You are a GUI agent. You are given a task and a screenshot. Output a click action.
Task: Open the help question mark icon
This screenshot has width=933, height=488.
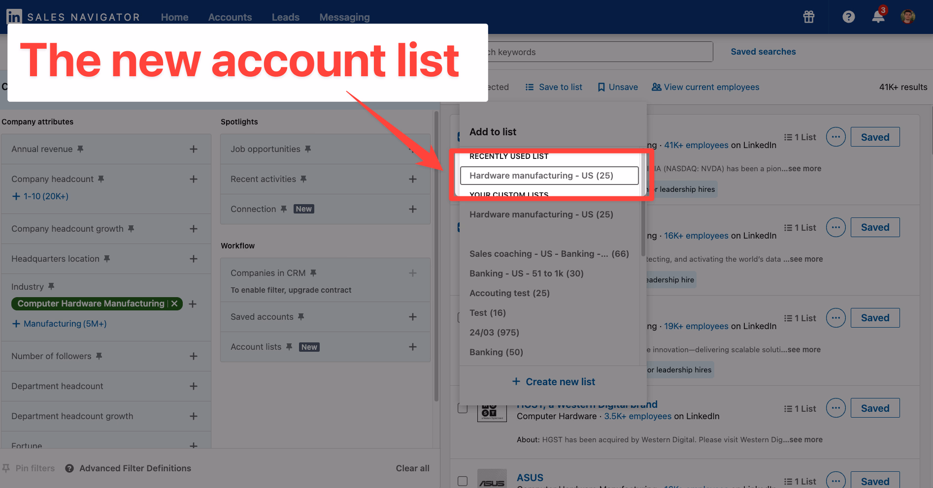click(848, 17)
